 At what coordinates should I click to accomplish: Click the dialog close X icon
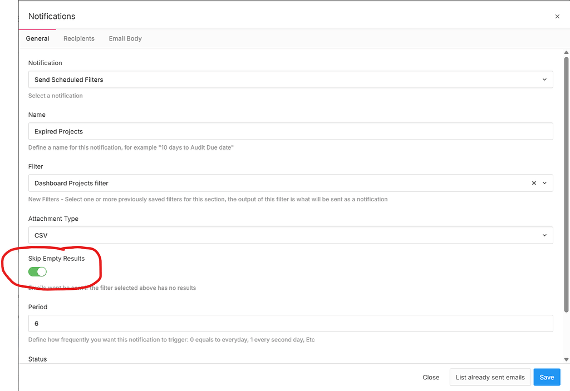coord(557,16)
